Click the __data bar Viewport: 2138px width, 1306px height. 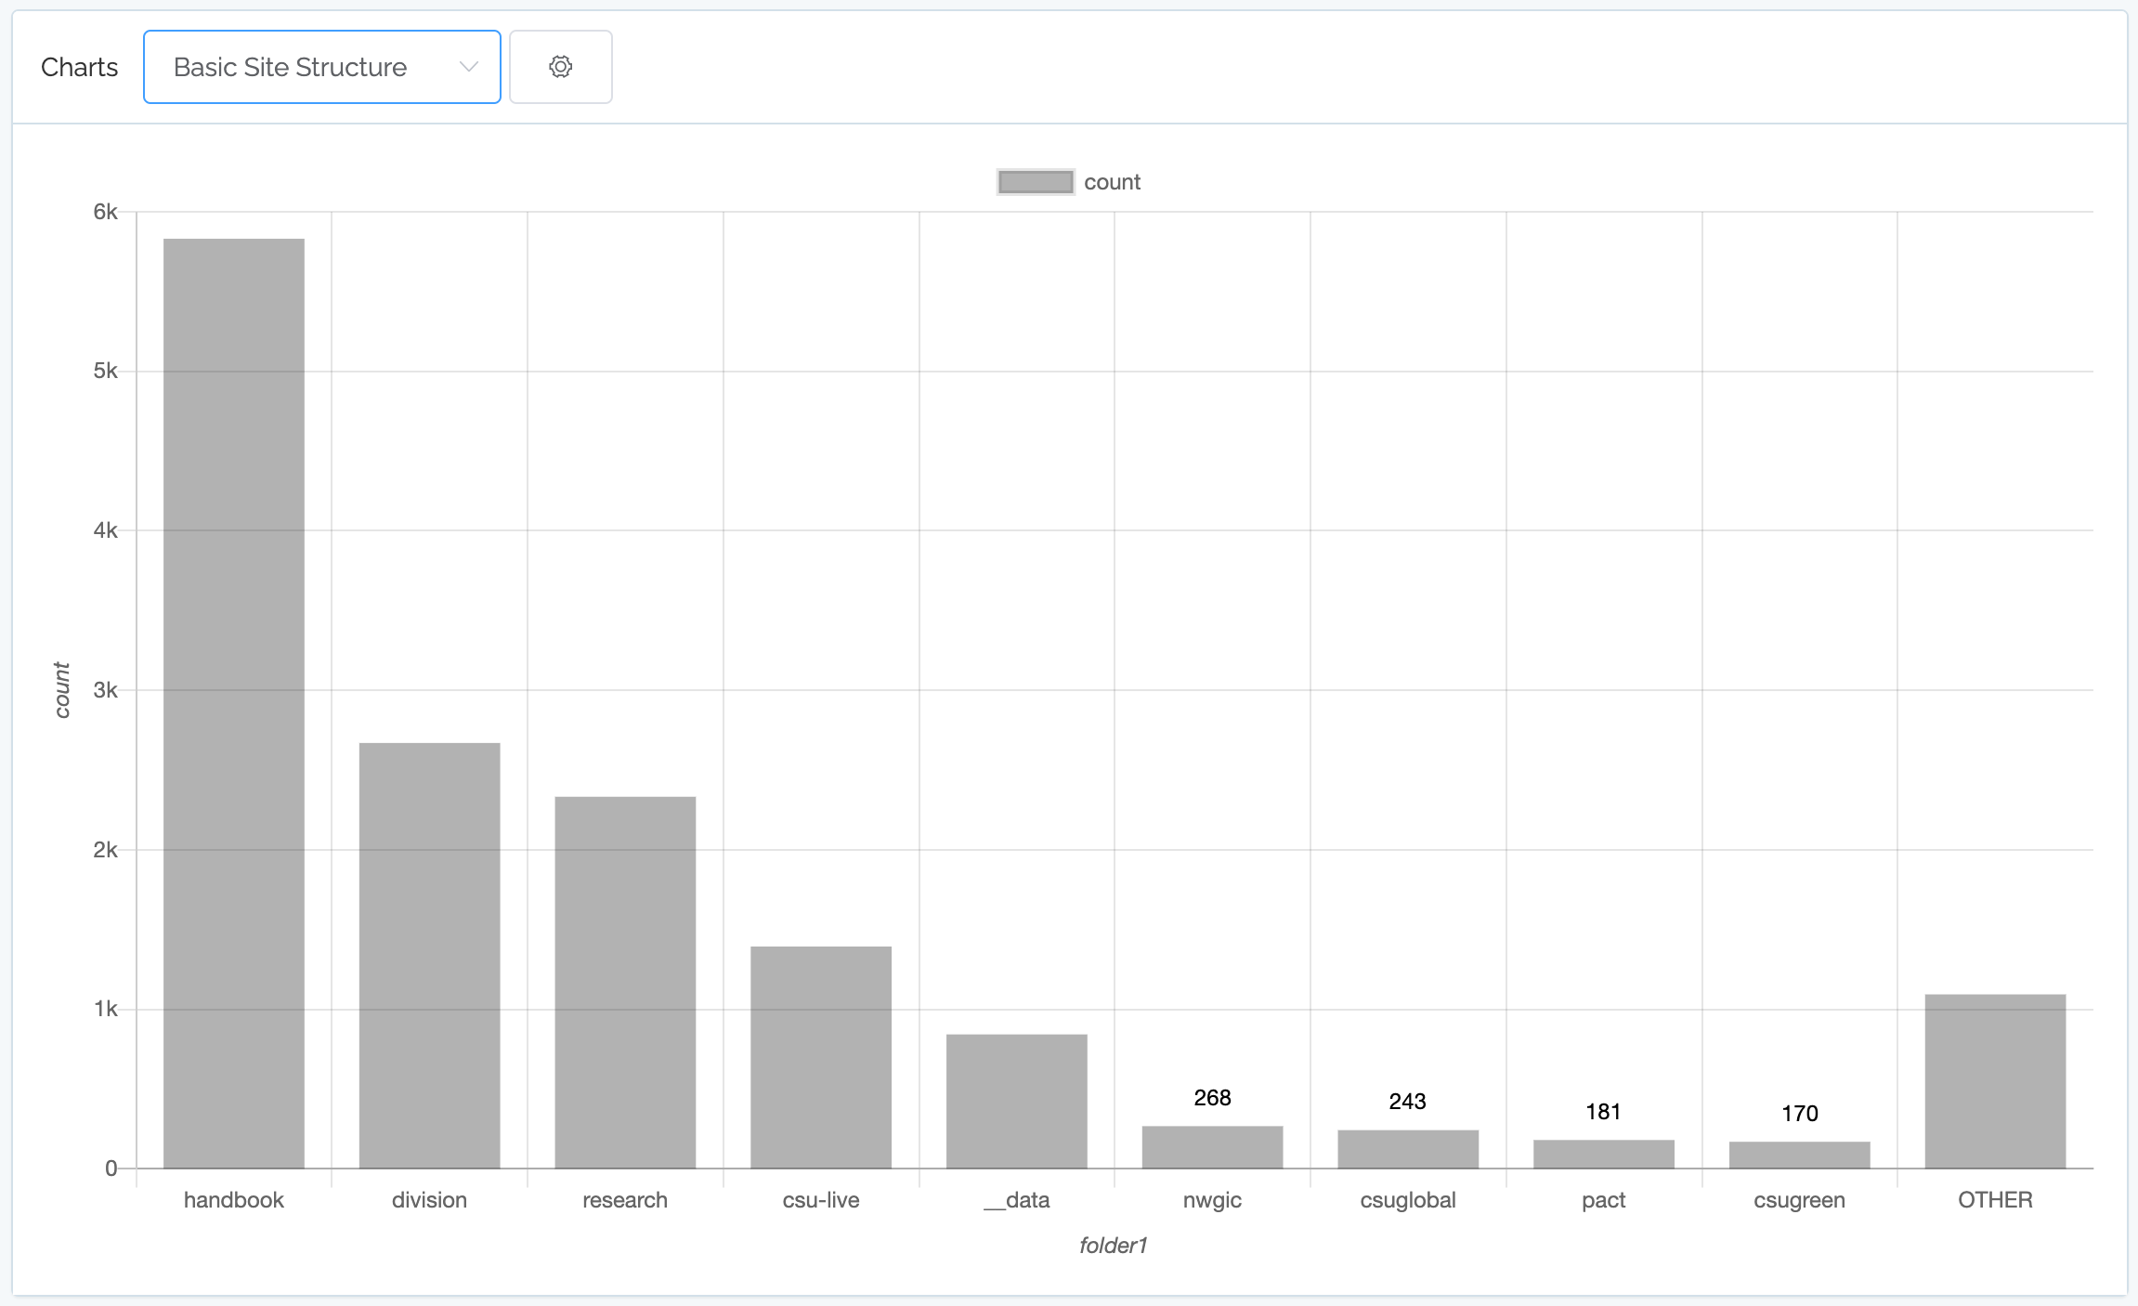click(x=1017, y=1101)
